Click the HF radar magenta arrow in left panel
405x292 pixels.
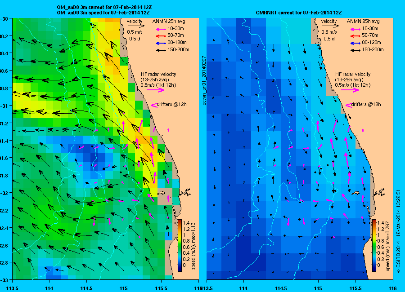(156, 90)
